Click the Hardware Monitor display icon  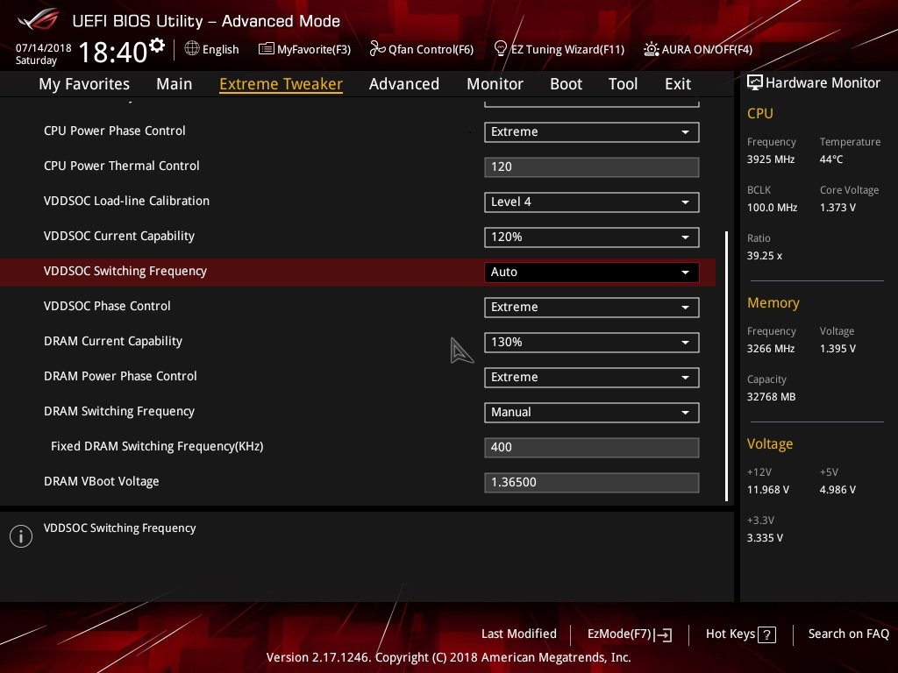(x=755, y=83)
